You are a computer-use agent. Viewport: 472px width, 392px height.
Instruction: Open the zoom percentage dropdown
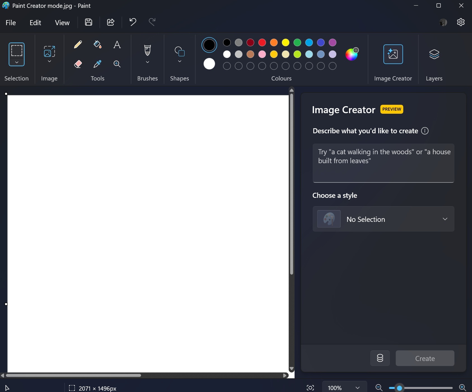pyautogui.click(x=344, y=388)
